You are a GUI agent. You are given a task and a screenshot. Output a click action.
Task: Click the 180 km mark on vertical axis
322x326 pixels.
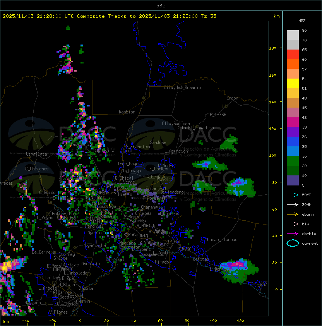272,48
